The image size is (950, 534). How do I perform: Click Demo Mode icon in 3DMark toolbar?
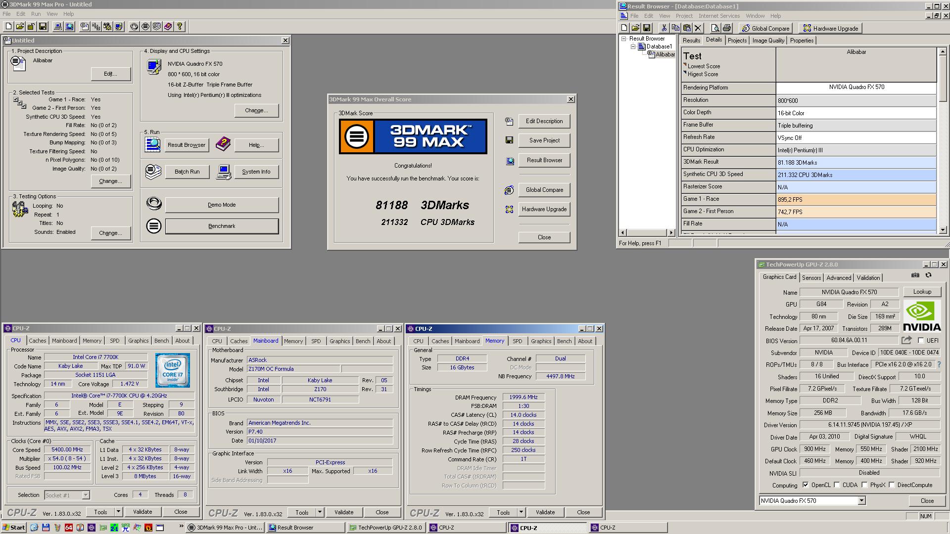(x=134, y=27)
